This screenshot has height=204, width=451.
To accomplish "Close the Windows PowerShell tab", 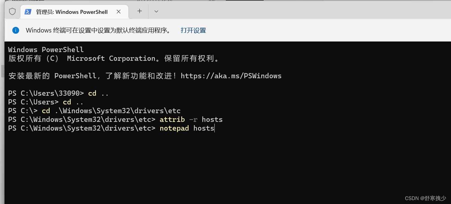I will [118, 12].
